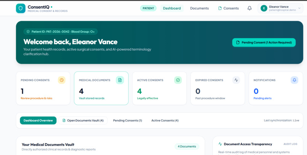Click the ConsentIQ shield logo icon
Viewport: 307px width, 155px height.
21,8
